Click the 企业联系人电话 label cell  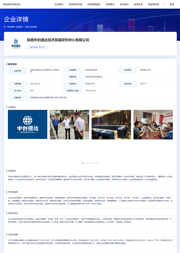73,91
